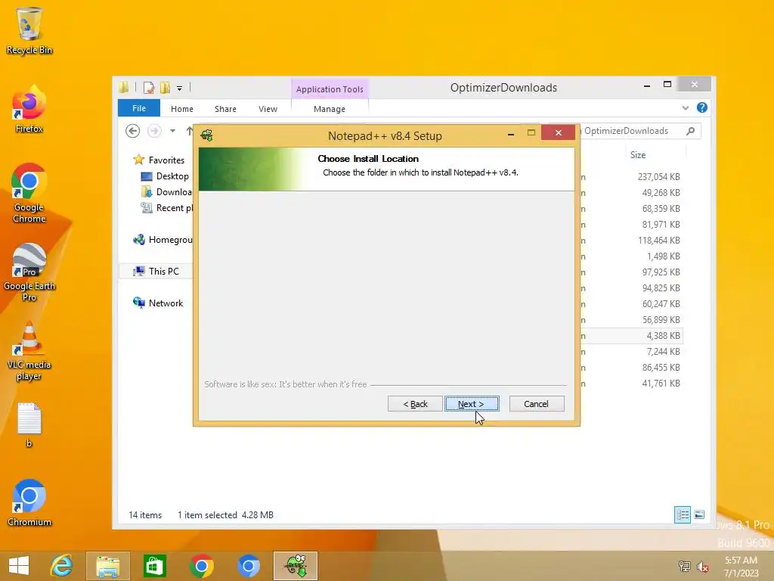
Task: Open the Home ribbon tab
Action: tap(182, 109)
